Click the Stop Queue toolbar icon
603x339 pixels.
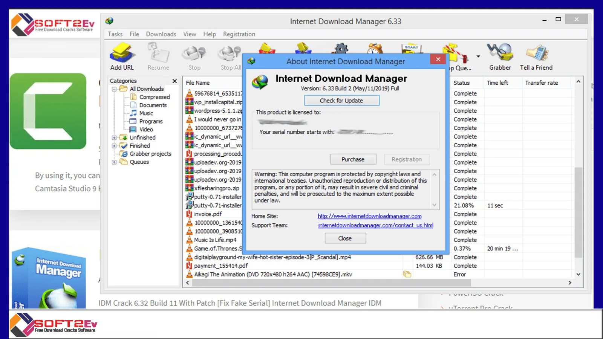click(456, 53)
